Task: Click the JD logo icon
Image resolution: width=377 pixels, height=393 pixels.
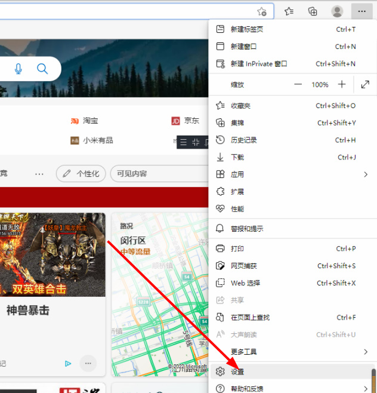Action: [175, 121]
